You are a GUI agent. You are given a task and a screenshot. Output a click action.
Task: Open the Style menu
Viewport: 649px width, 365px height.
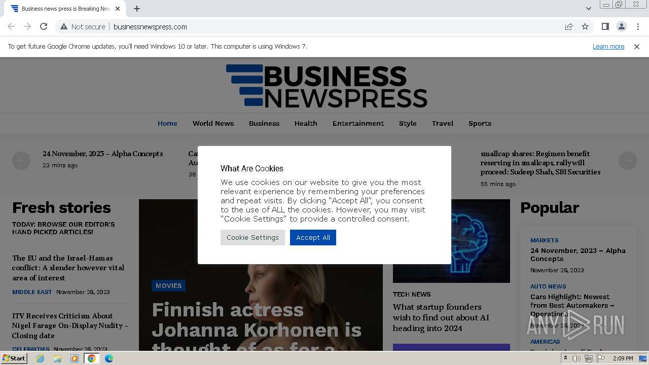tap(408, 123)
